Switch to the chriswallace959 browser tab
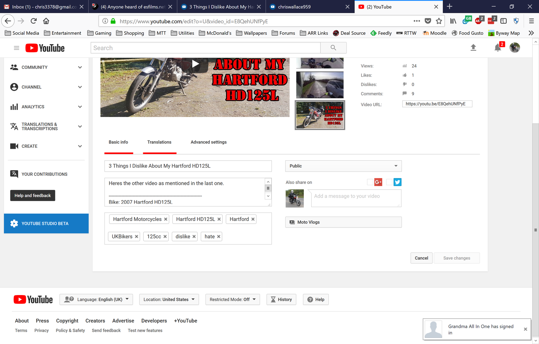The image size is (539, 344). pyautogui.click(x=310, y=7)
